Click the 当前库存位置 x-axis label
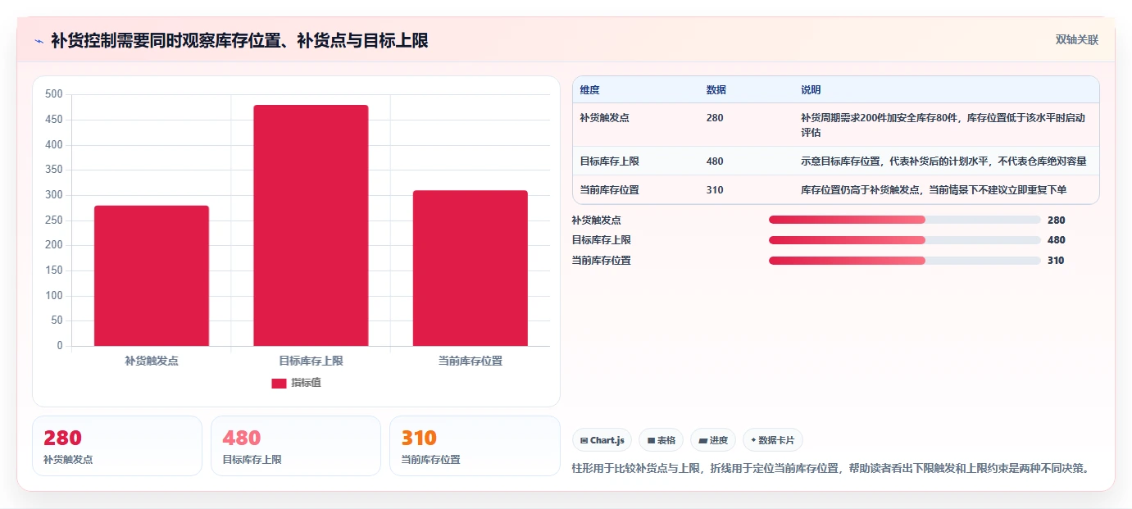 471,361
